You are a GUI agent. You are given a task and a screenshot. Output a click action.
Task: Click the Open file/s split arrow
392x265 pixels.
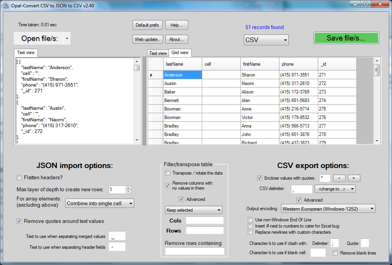67,38
